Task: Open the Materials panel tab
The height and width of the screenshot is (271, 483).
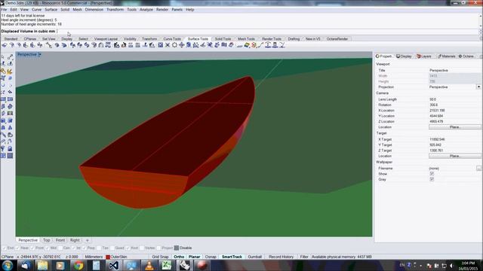Action: [446, 56]
